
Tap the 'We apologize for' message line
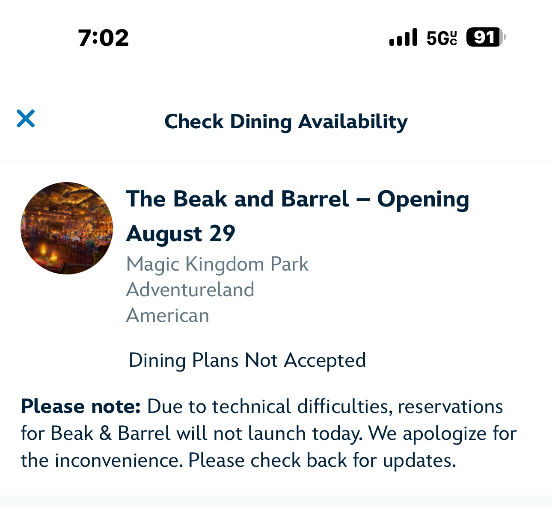tap(442, 433)
